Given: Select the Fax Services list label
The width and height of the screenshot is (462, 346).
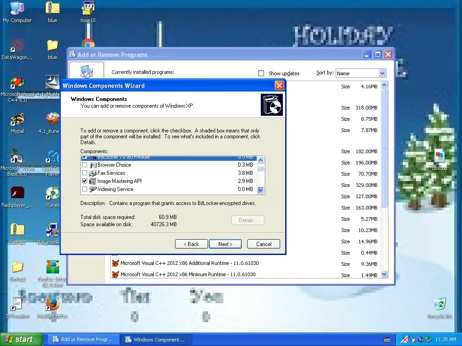Looking at the screenshot, I should [111, 173].
